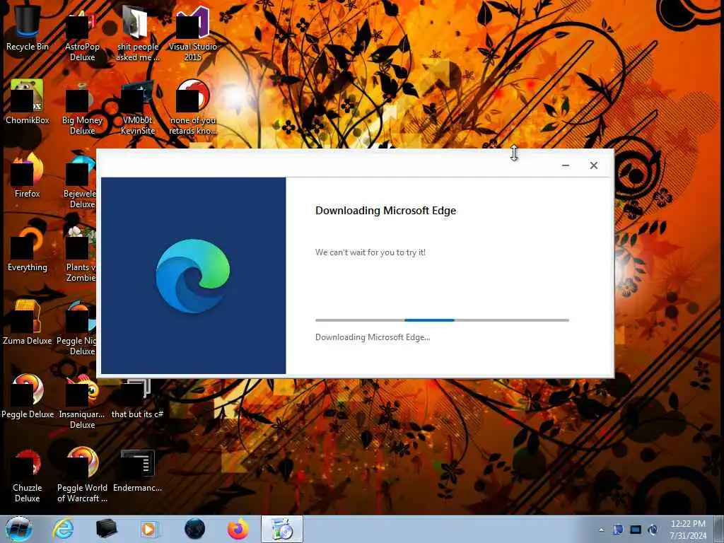Click the ChomikBox desktop icon
Image resolution: width=724 pixels, height=543 pixels.
28,102
